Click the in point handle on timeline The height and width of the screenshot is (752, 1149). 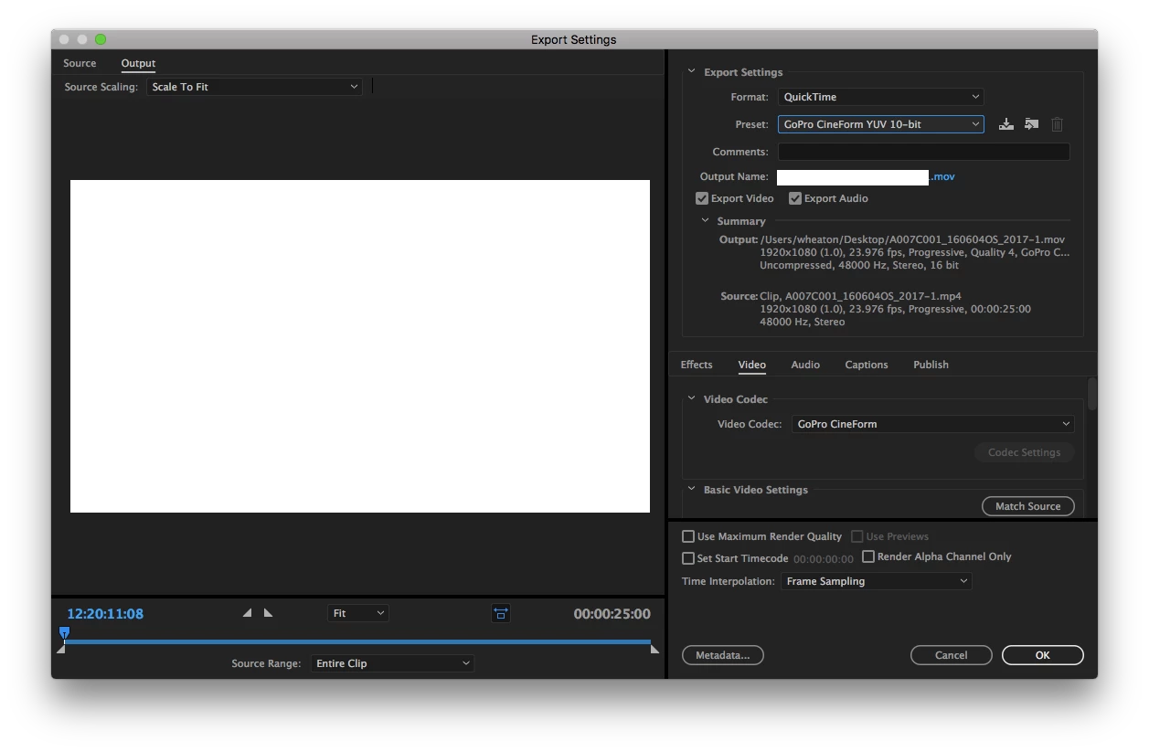click(61, 649)
